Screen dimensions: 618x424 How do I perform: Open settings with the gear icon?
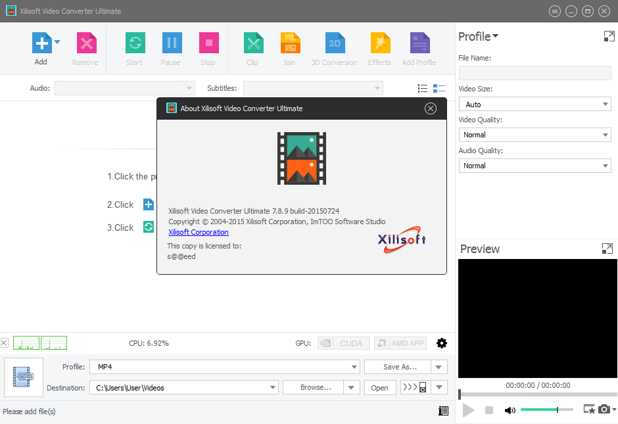(442, 343)
